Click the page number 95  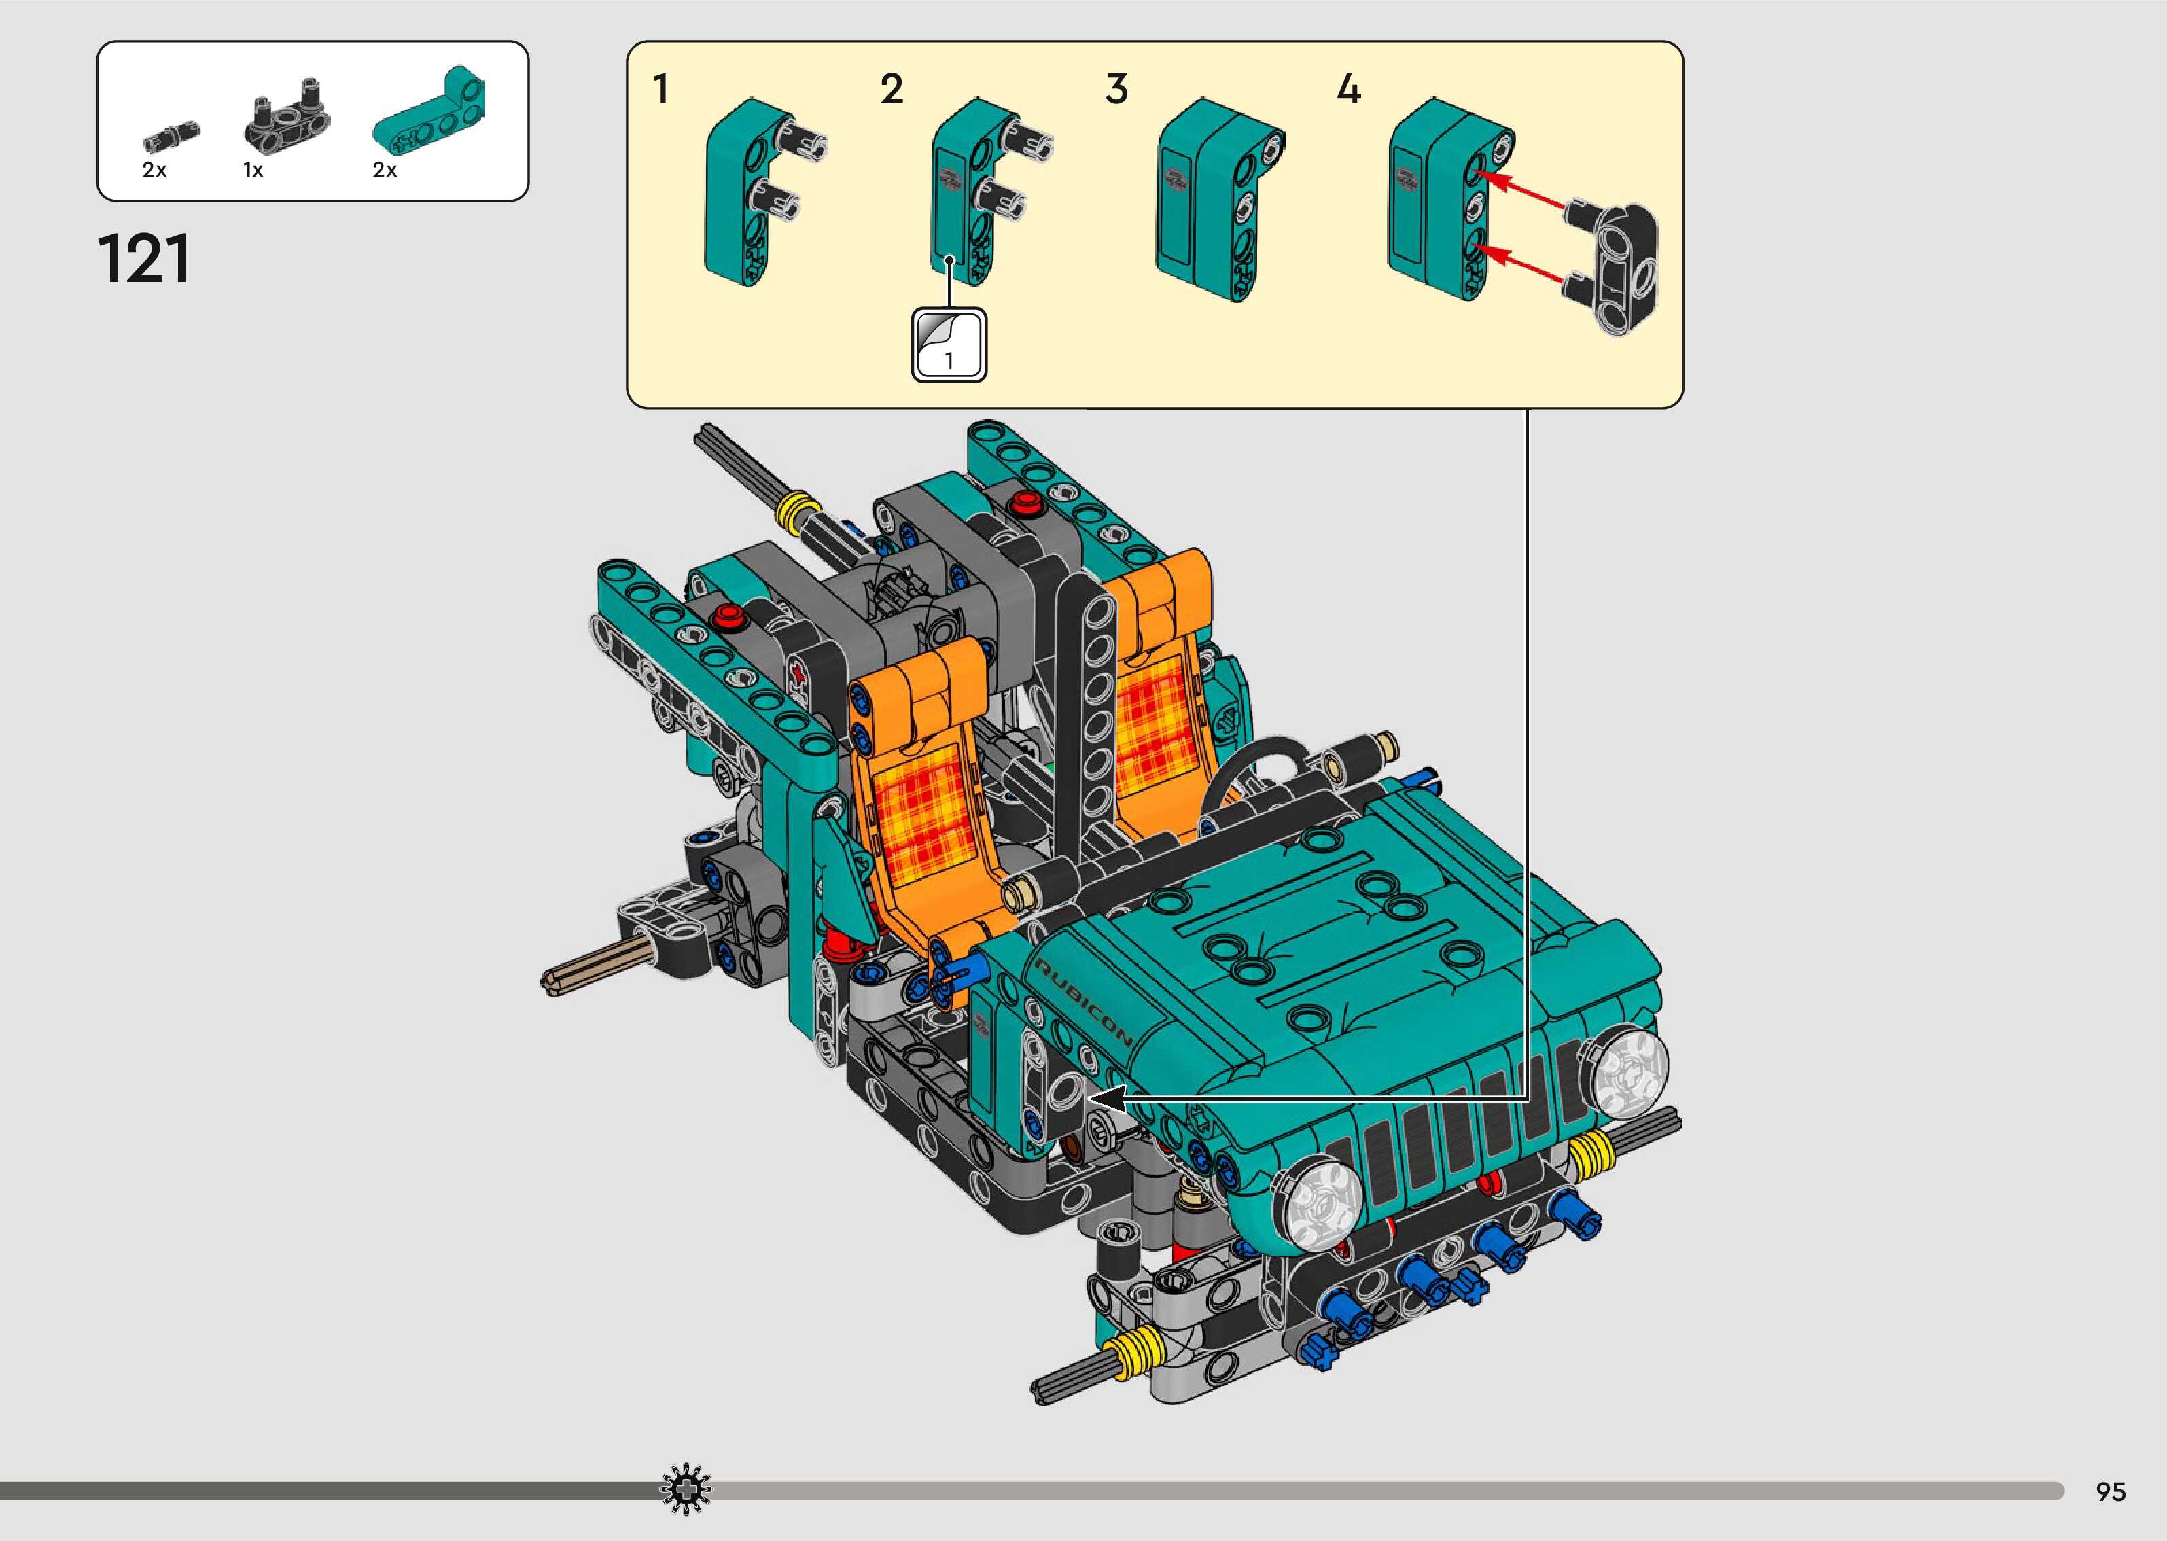pyautogui.click(x=2110, y=1491)
